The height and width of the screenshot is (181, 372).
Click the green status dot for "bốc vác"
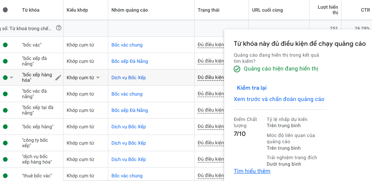click(x=5, y=45)
